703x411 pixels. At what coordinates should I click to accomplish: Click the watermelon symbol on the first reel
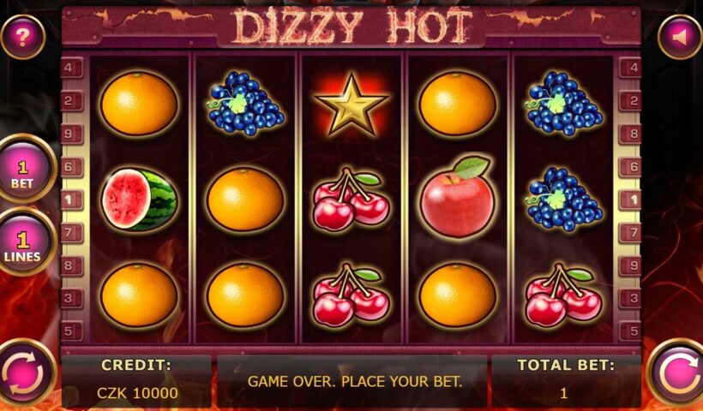[x=139, y=200]
